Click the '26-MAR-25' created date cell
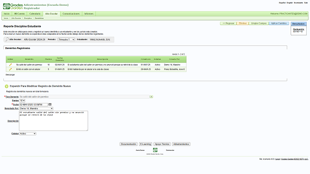This screenshot has height=174, width=310. click(x=145, y=69)
